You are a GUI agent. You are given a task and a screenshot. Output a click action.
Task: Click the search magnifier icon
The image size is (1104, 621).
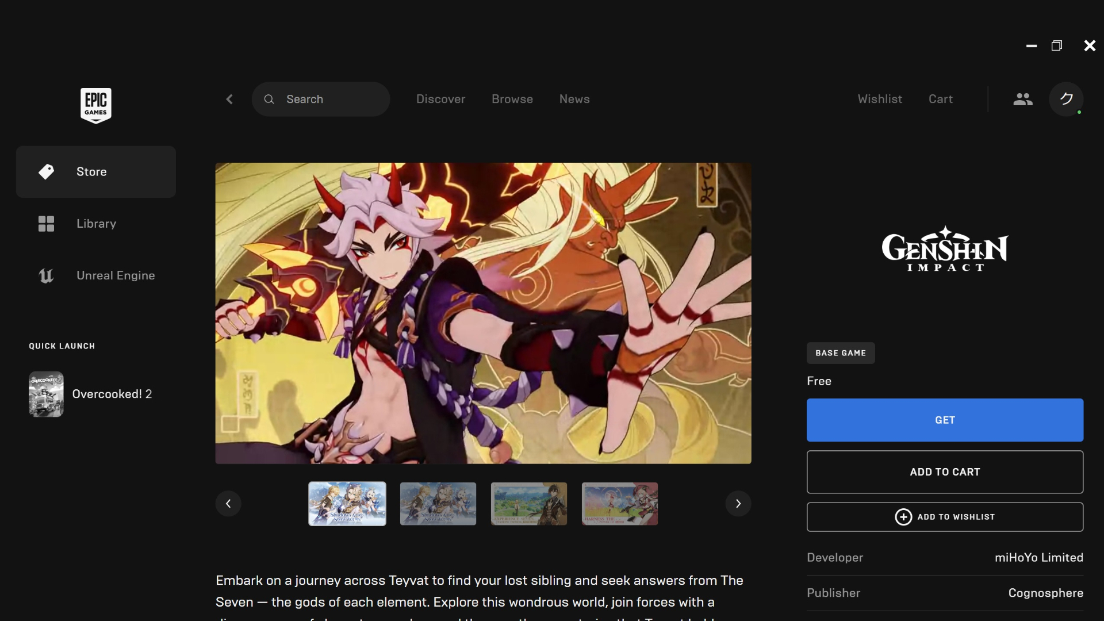click(x=269, y=99)
